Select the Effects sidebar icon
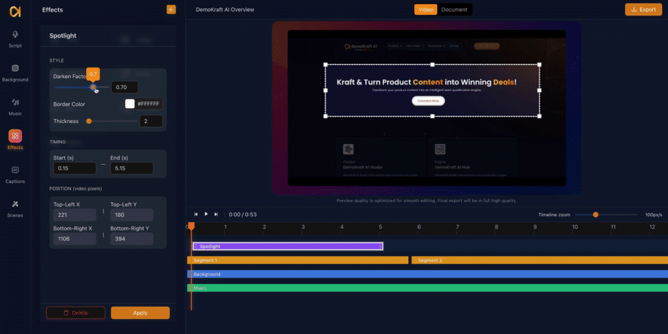Viewport: 668px width, 334px height. 15,136
